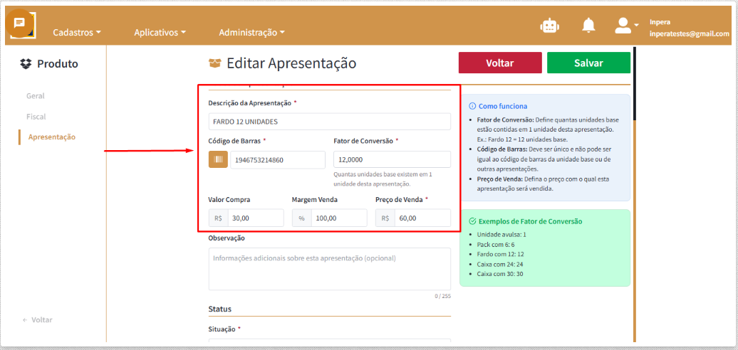Follow the sidebar ← Voltar link
This screenshot has width=738, height=350.
pyautogui.click(x=38, y=320)
